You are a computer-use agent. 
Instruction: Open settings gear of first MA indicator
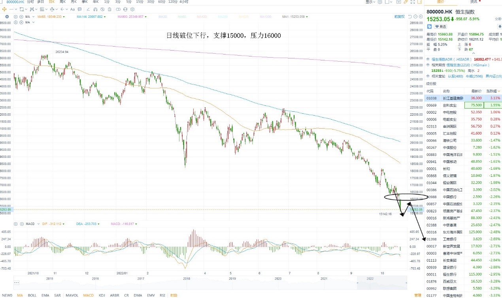15,17
